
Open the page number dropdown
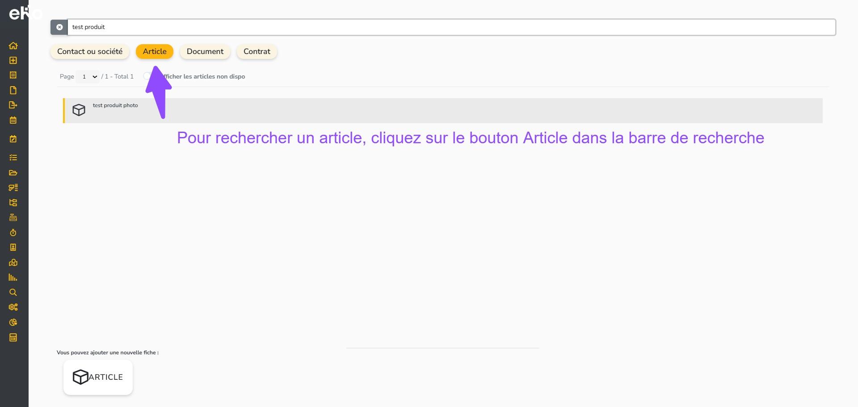coord(88,77)
